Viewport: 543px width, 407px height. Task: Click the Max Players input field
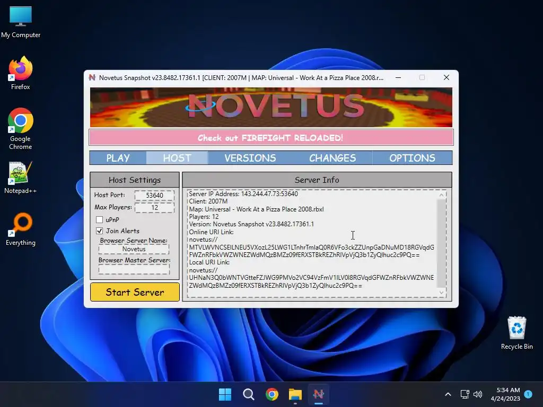[x=154, y=207]
